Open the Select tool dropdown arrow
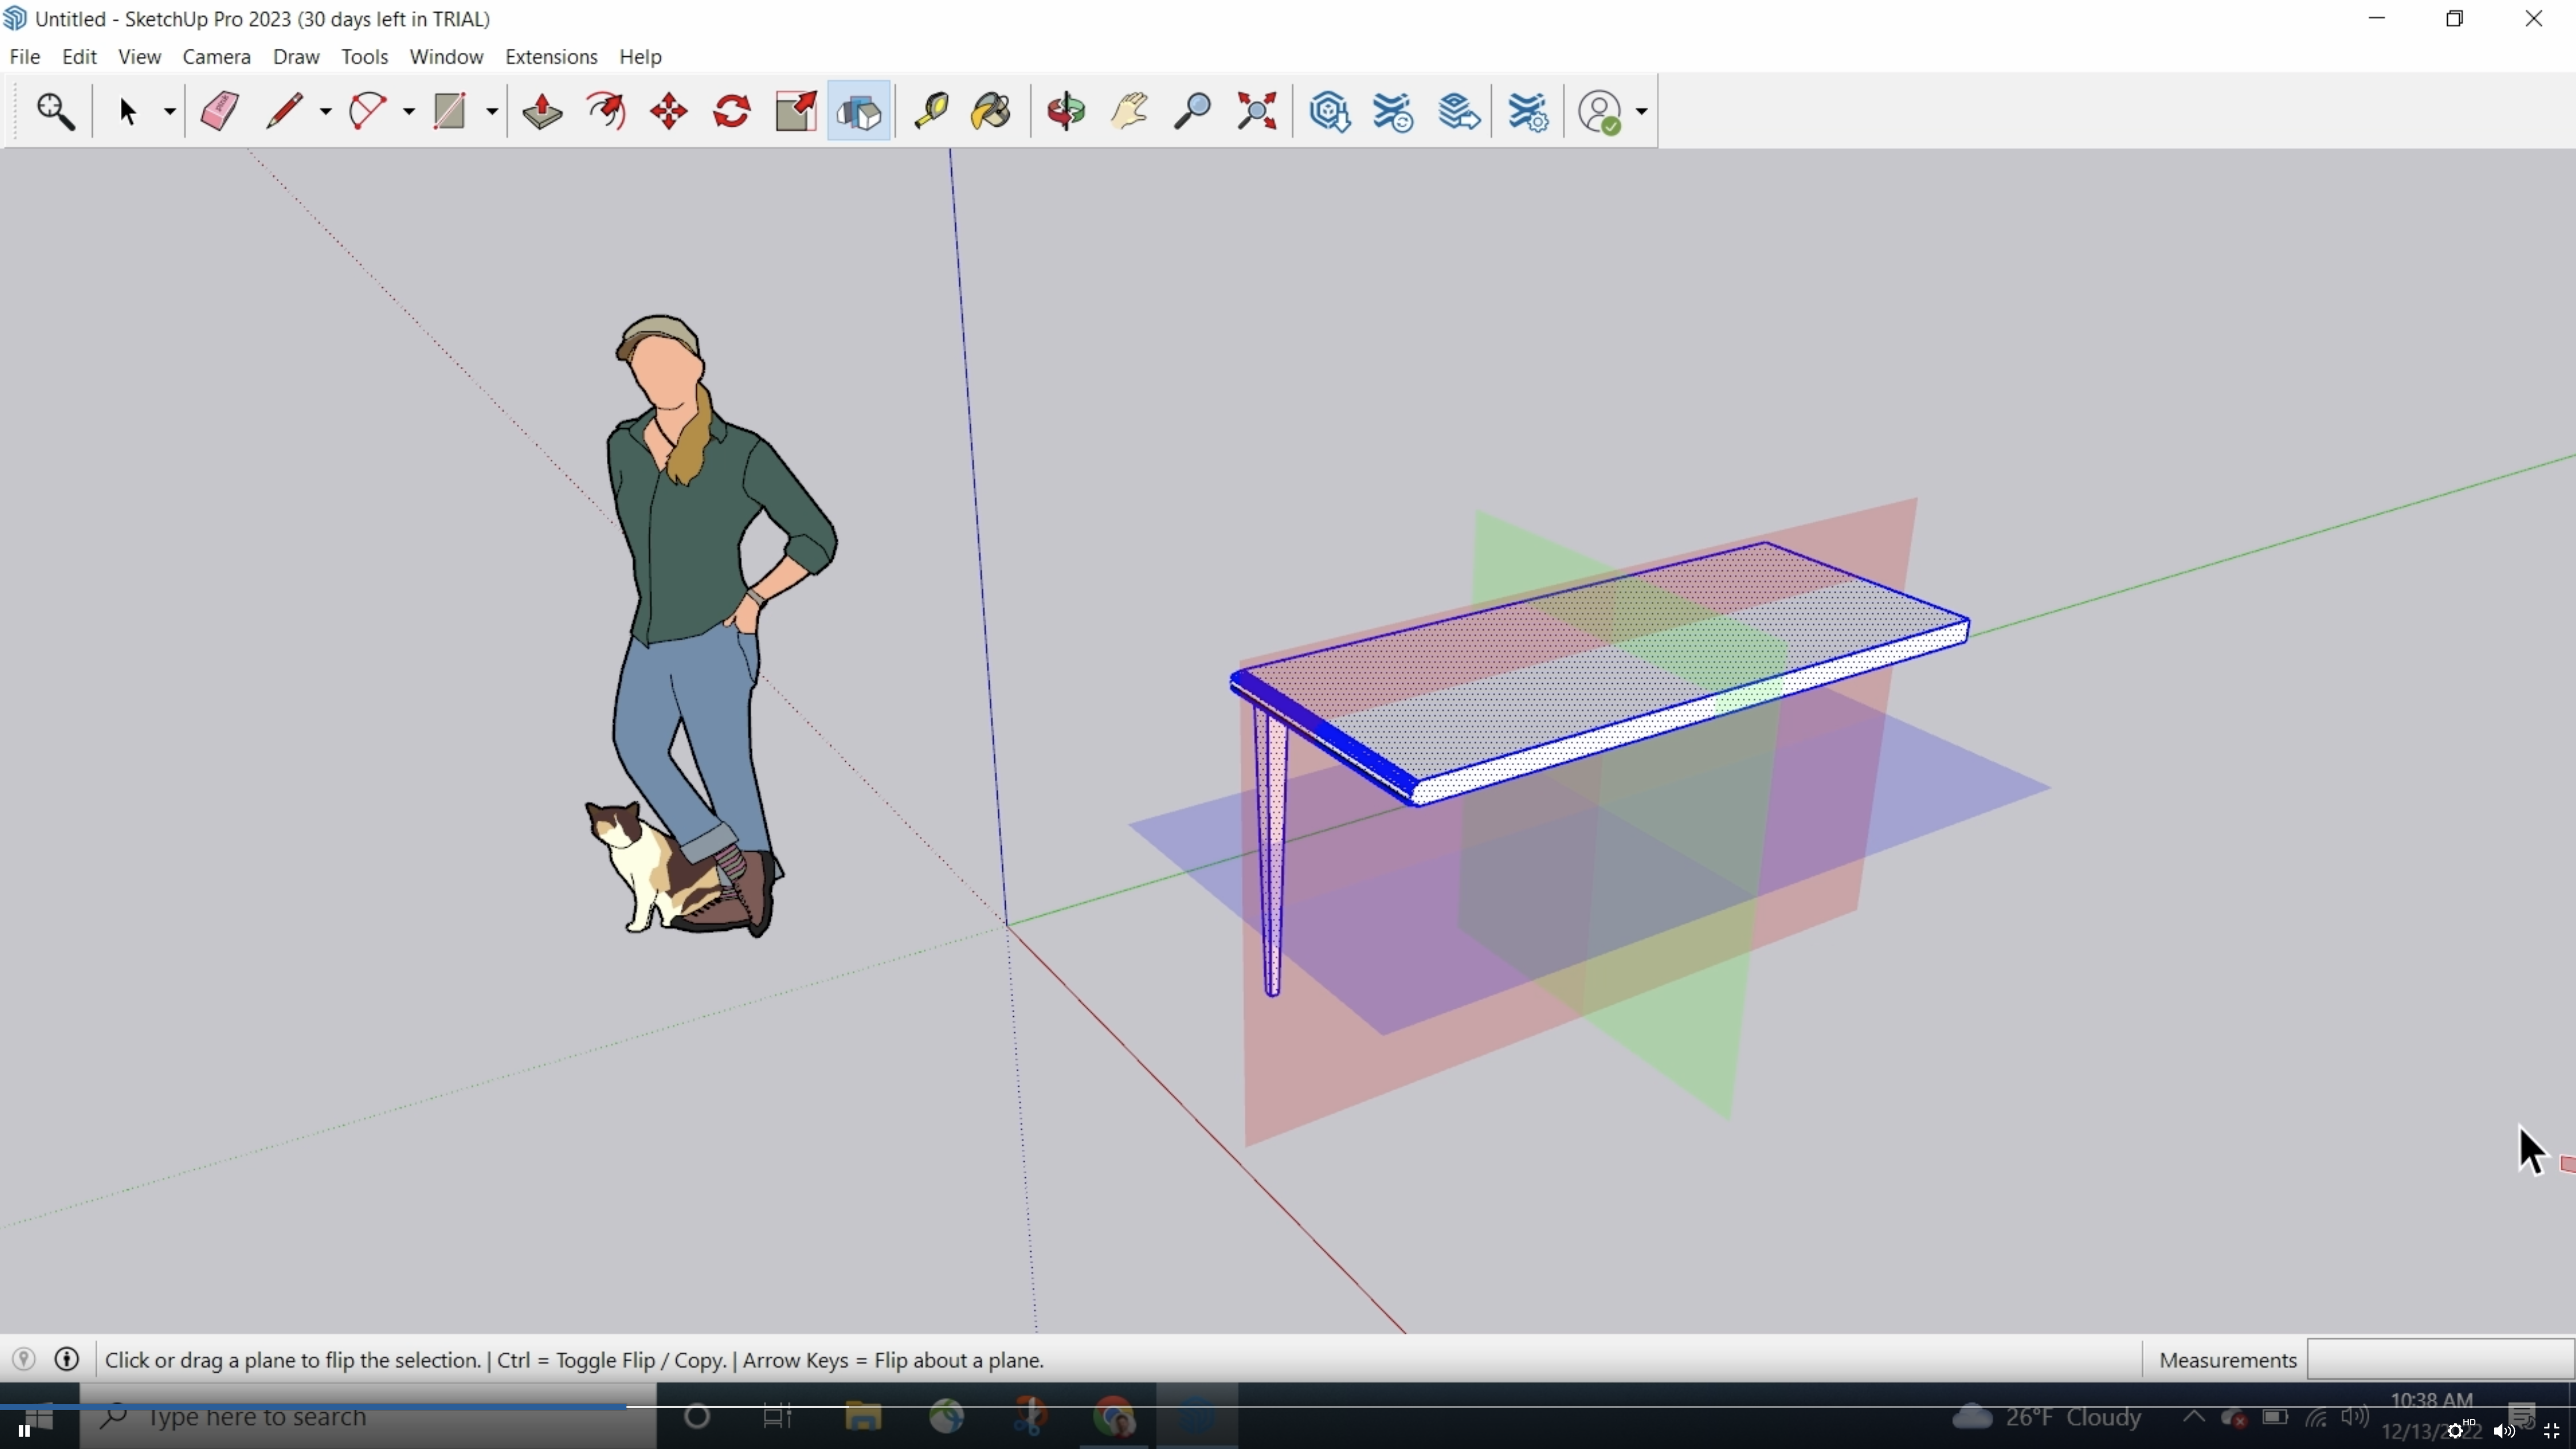 tap(168, 111)
